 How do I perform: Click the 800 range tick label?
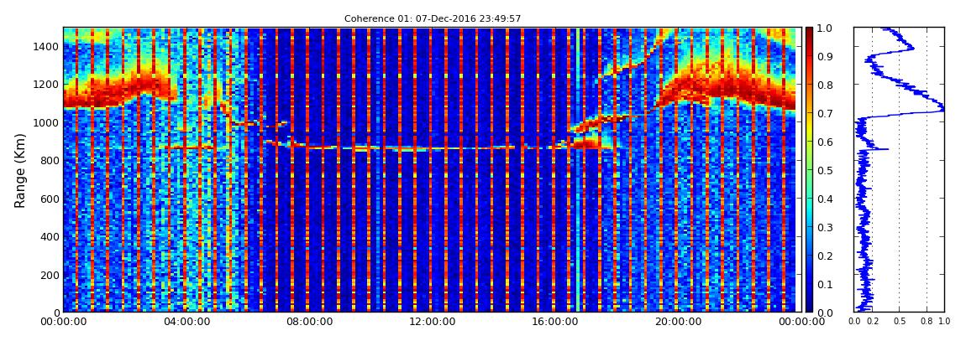click(50, 160)
